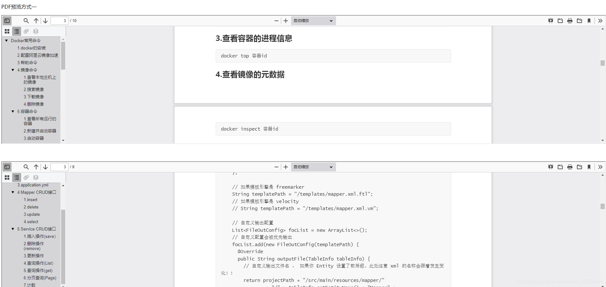Jump to 1.查看本地主机上的镜像 in outline
This screenshot has width=606, height=287.
pos(40,80)
